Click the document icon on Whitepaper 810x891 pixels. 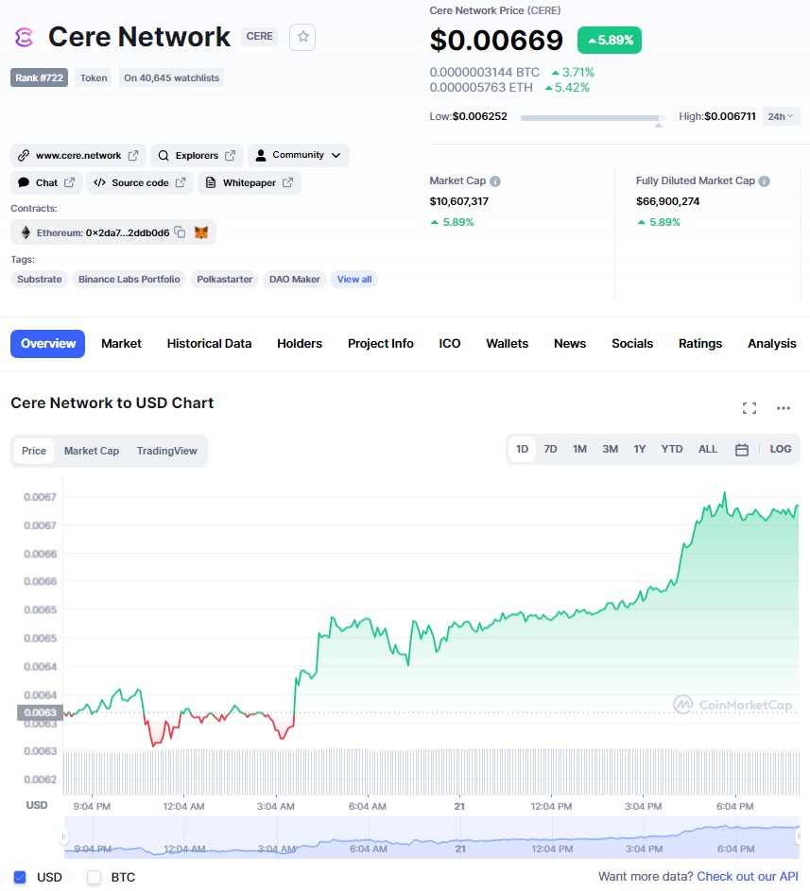click(x=211, y=182)
